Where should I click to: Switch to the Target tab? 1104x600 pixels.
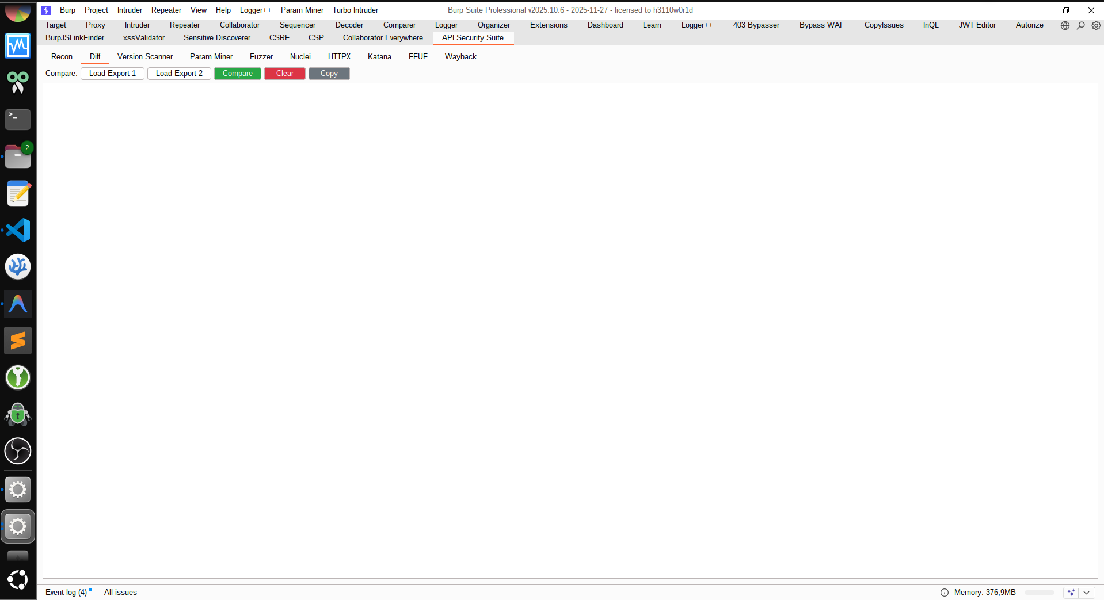pos(56,25)
